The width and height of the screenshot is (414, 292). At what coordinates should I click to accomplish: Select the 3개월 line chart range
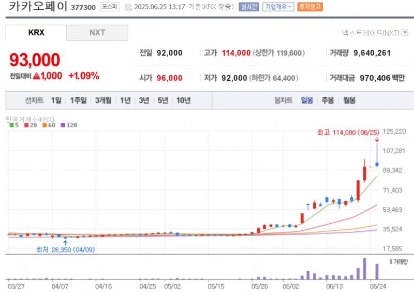(105, 100)
